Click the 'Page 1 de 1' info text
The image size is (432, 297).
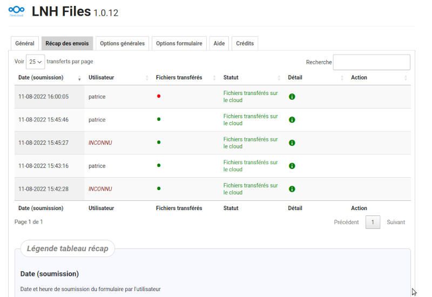(29, 222)
